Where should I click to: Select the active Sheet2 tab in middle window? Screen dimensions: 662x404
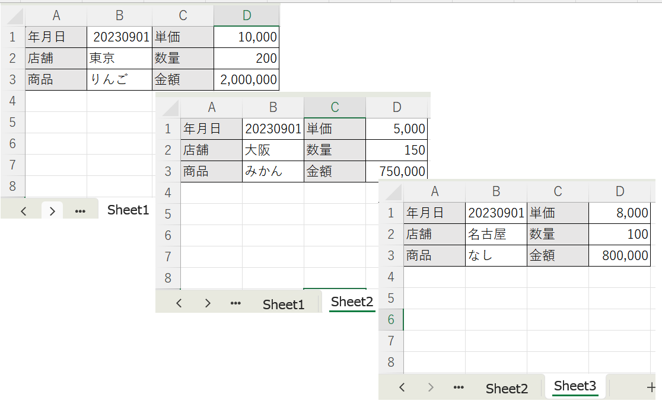coord(352,302)
